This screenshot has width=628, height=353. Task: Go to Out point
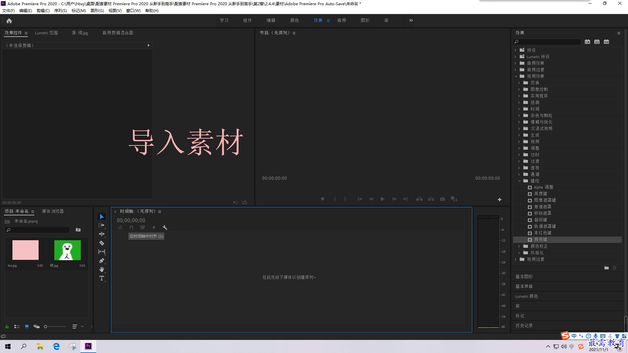(x=406, y=199)
